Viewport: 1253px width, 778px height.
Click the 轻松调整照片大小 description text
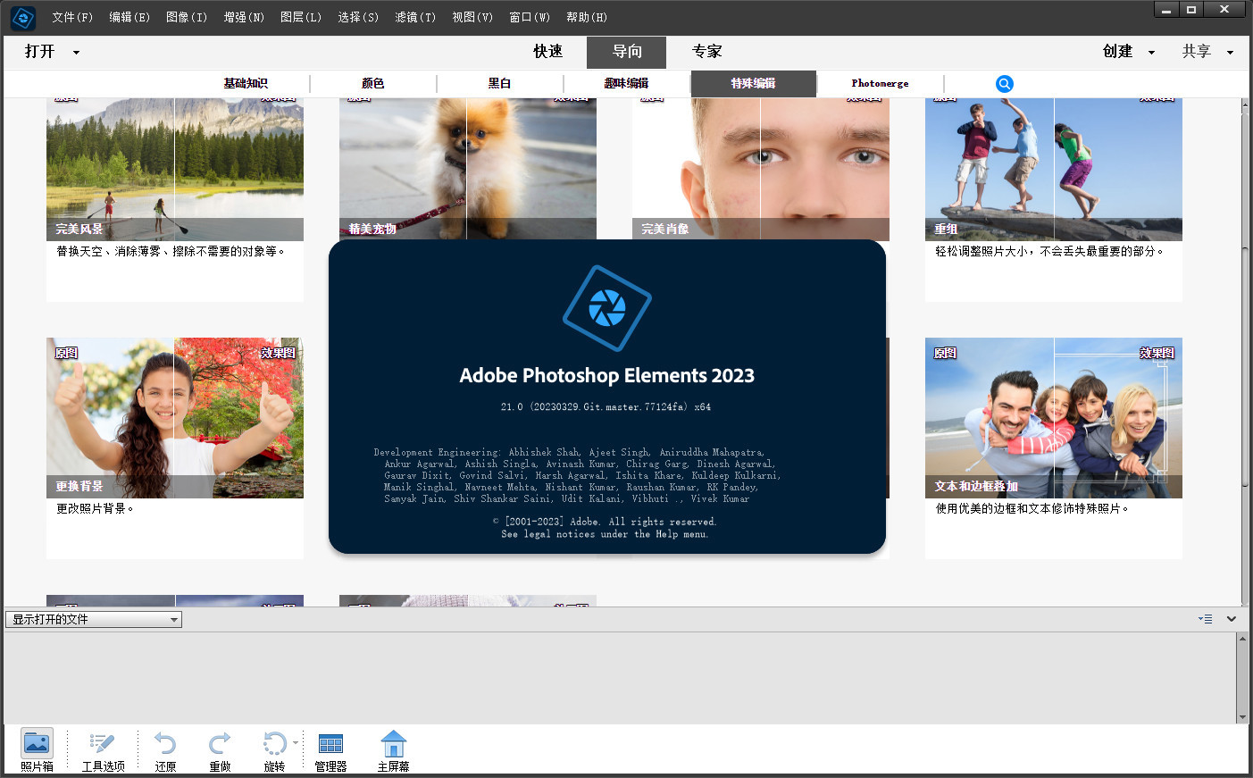click(1048, 251)
